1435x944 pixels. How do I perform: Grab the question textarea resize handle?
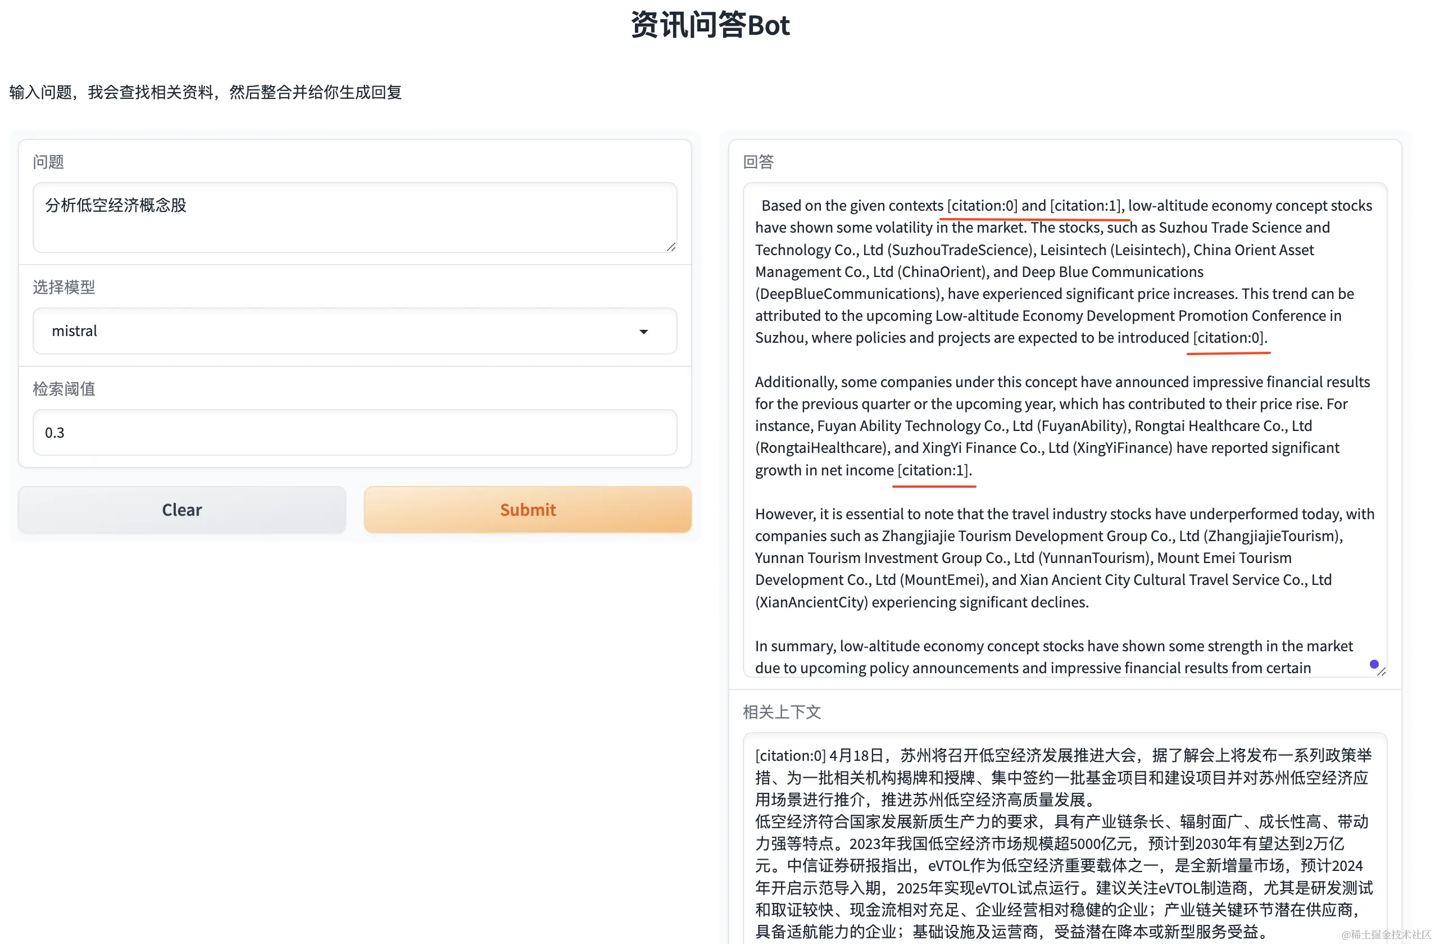tap(670, 247)
